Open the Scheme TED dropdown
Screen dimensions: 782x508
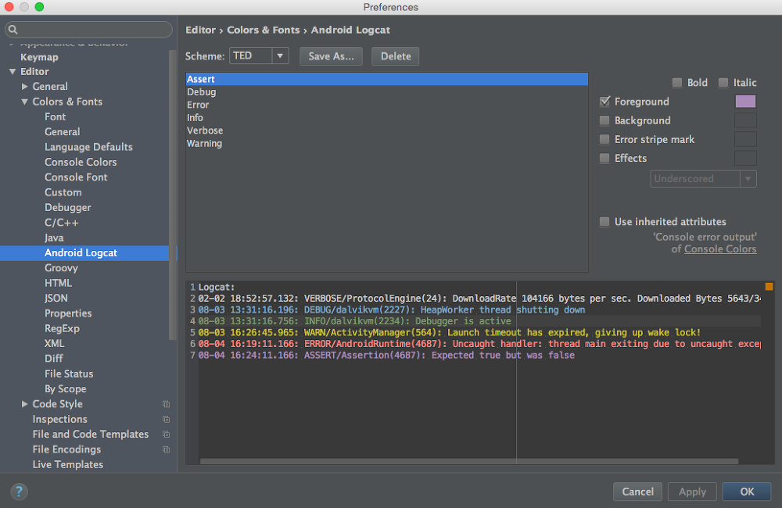[x=259, y=55]
